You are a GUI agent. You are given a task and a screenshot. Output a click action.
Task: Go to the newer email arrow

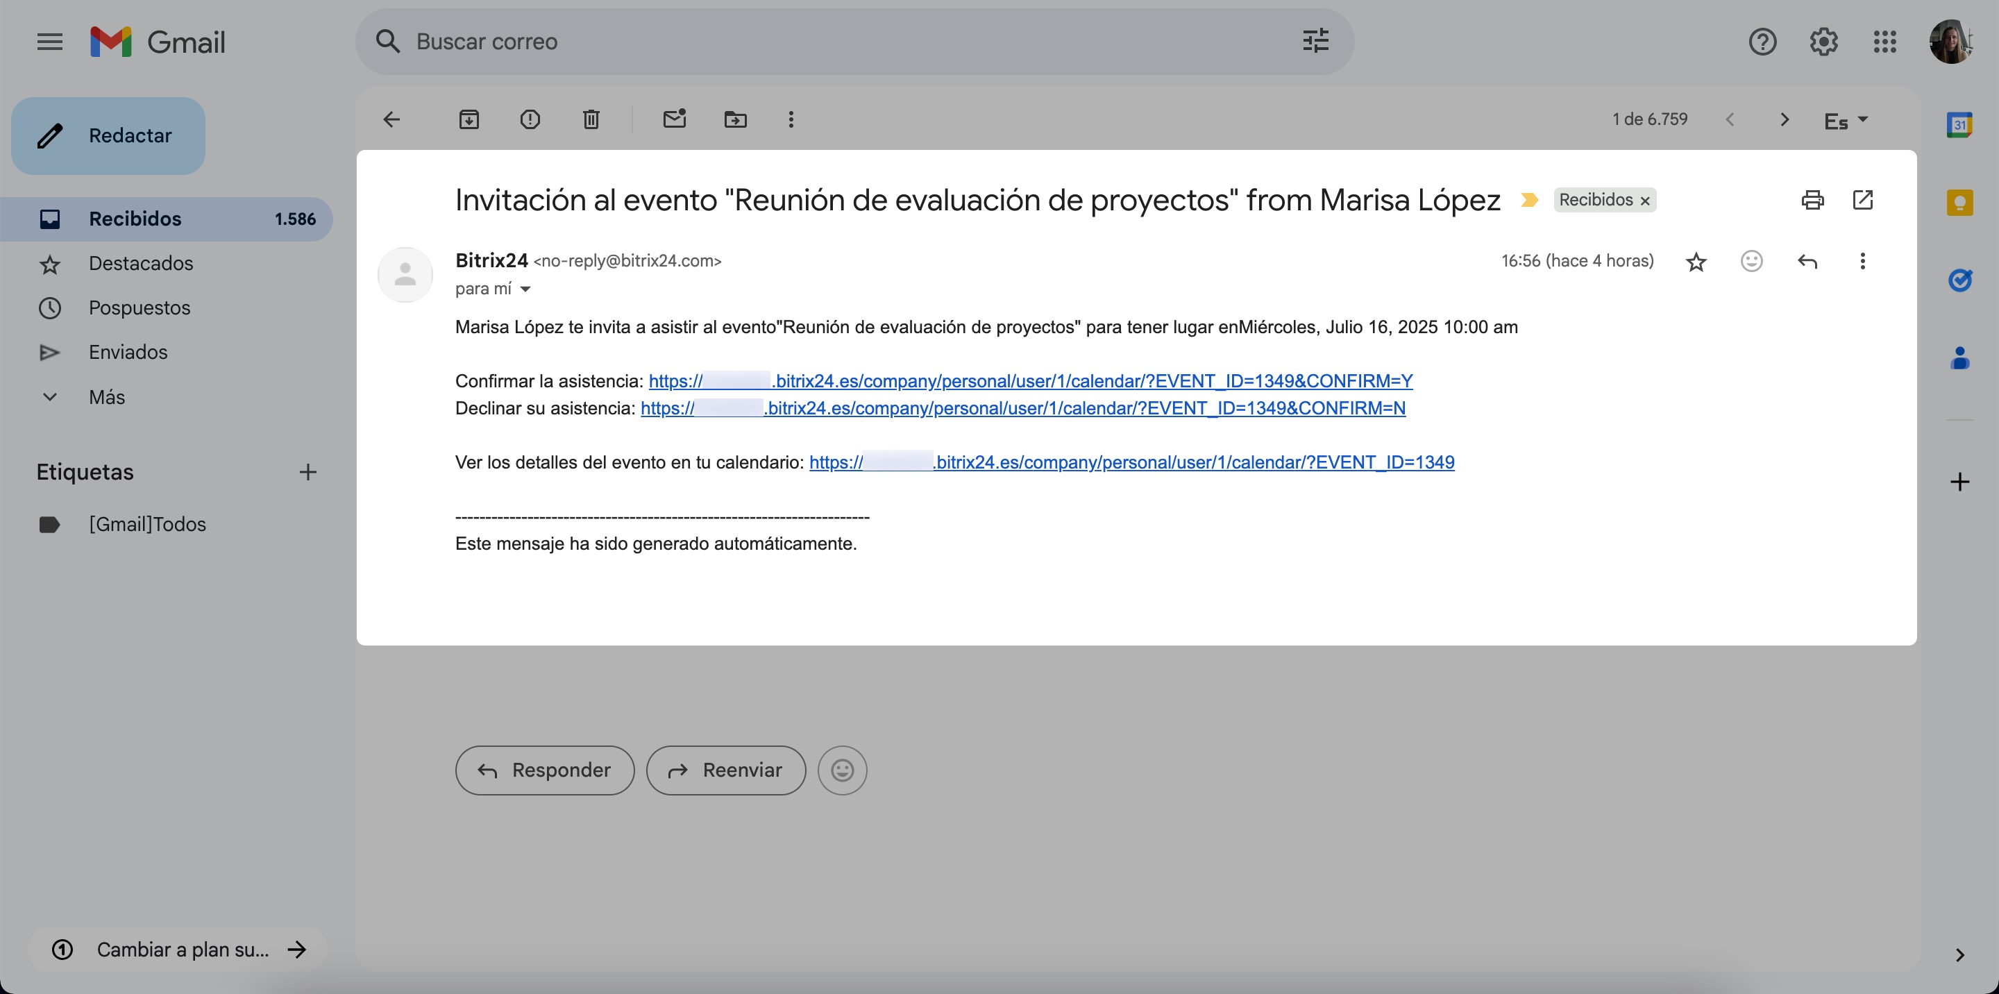tap(1730, 119)
